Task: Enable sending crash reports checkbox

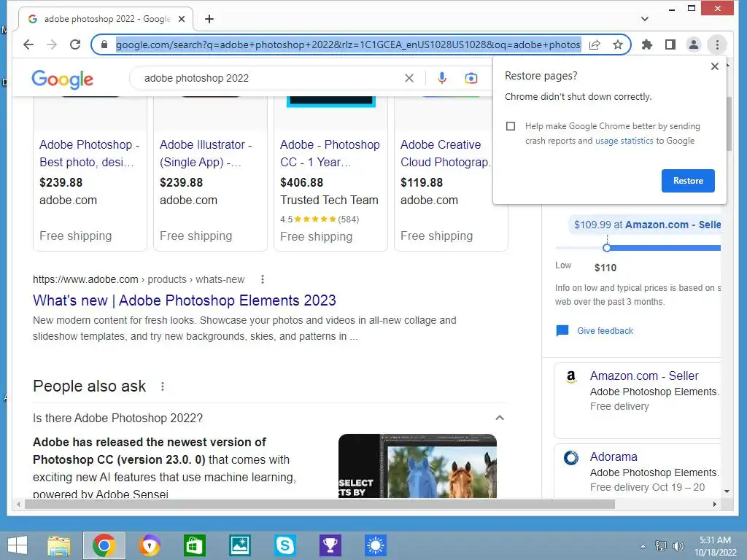Action: click(511, 126)
